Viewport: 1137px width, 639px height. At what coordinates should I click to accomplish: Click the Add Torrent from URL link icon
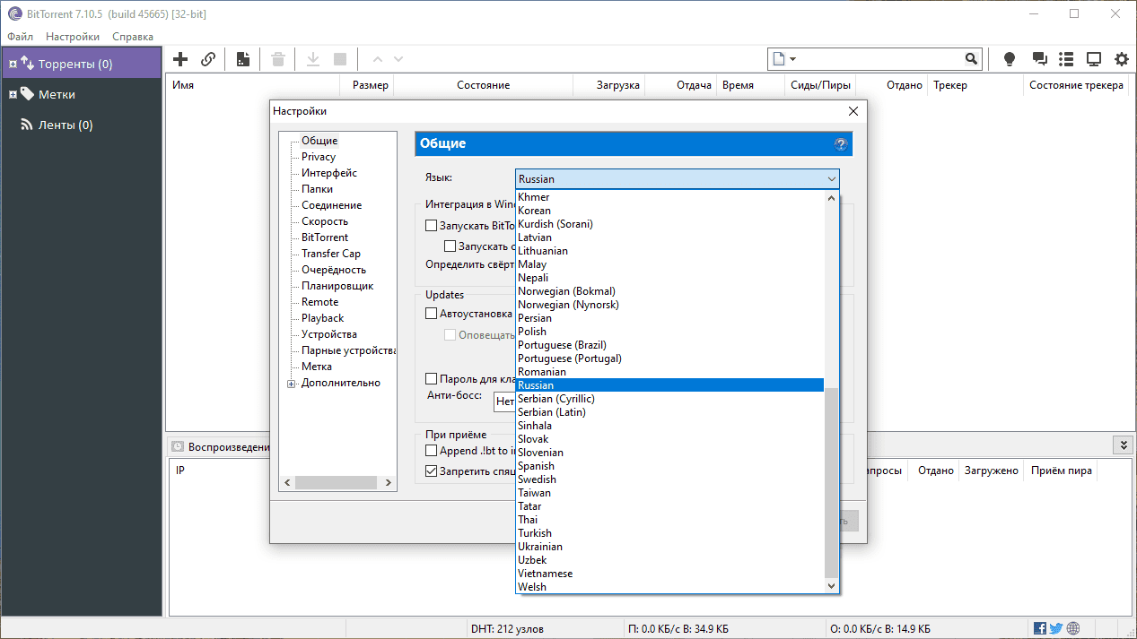[x=208, y=59]
